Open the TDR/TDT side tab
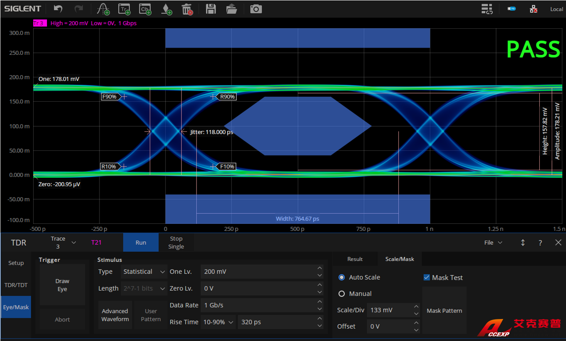The height and width of the screenshot is (341, 566). coord(16,285)
